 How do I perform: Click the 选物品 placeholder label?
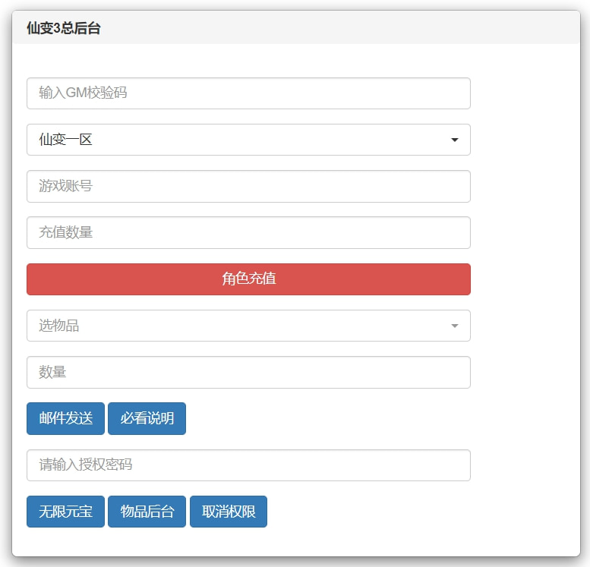click(x=59, y=326)
